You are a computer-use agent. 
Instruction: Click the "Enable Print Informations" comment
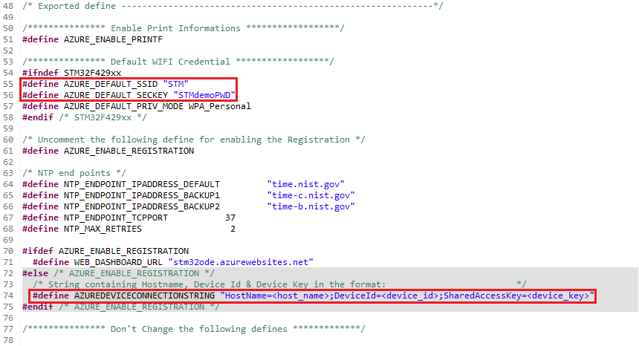point(184,28)
